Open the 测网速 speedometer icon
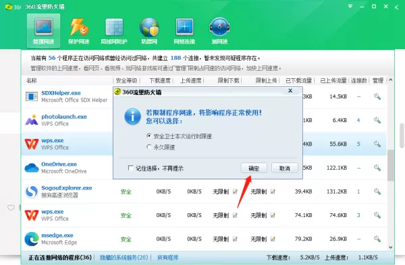 pyautogui.click(x=219, y=31)
